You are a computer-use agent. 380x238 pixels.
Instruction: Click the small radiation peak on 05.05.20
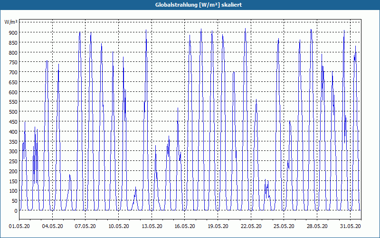tap(70, 175)
